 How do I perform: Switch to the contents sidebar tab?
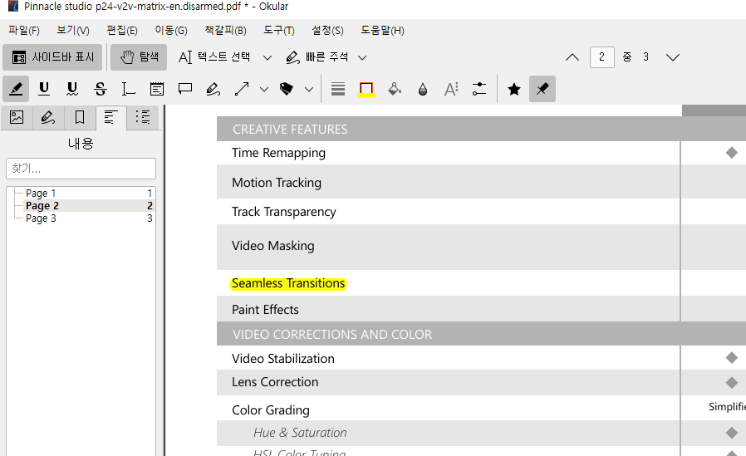110,117
